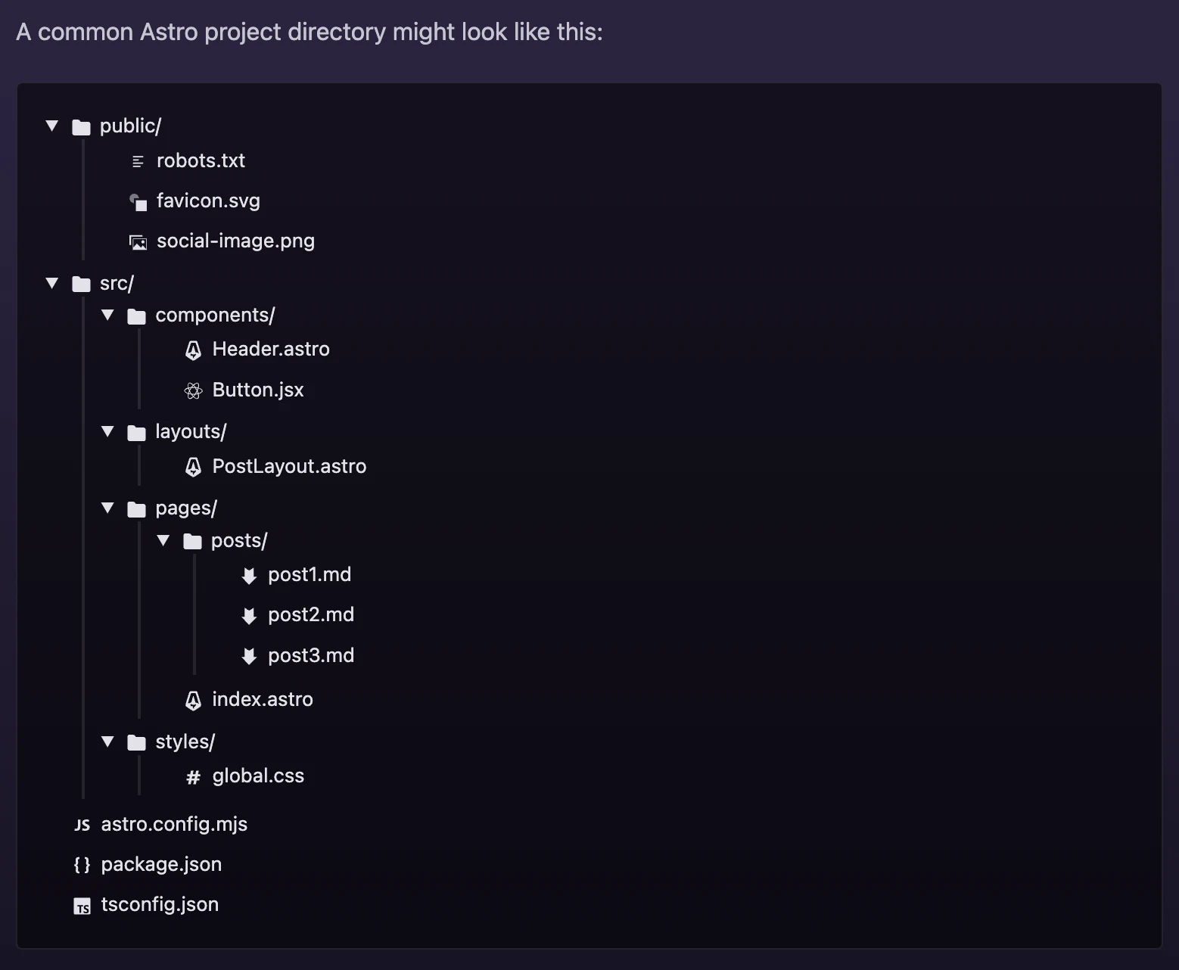This screenshot has height=970, width=1179.
Task: Click the SVG shapes icon beside favicon.svg
Action: pos(138,202)
